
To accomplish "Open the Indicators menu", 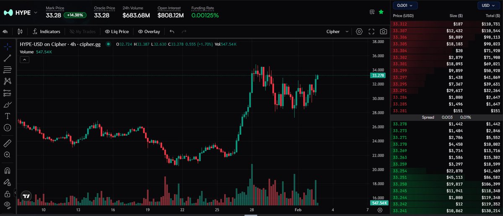I will (47, 31).
